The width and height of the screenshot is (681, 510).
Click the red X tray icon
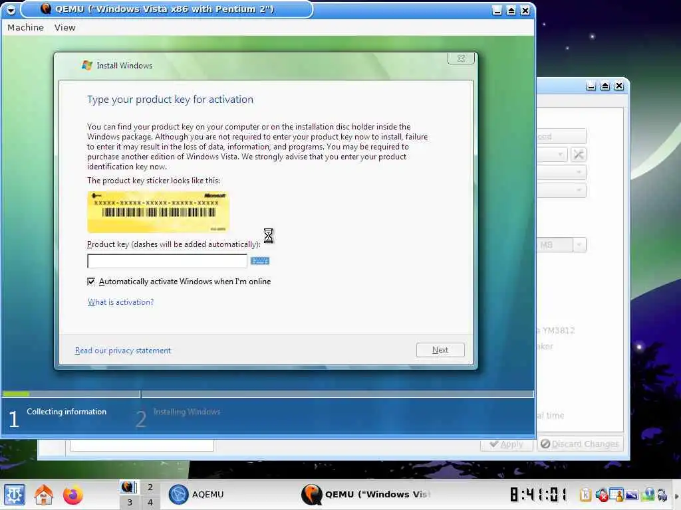click(x=601, y=494)
